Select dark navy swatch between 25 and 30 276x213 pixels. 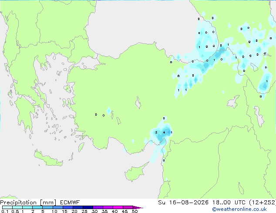[x=88, y=207]
